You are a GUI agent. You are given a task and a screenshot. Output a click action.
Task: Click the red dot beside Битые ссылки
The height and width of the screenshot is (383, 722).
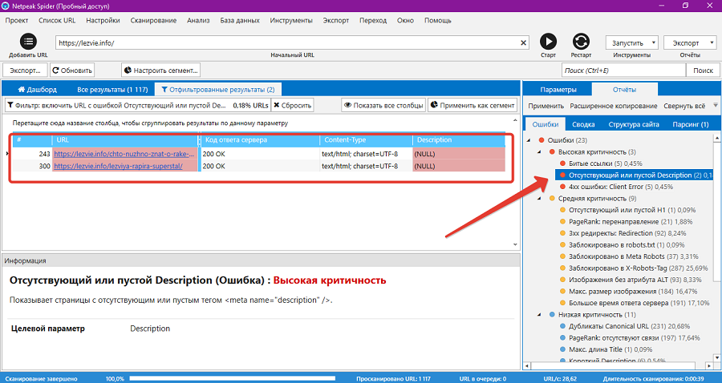coord(562,163)
